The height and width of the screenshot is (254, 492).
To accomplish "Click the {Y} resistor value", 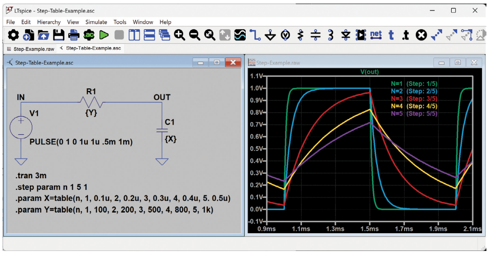I will click(91, 113).
